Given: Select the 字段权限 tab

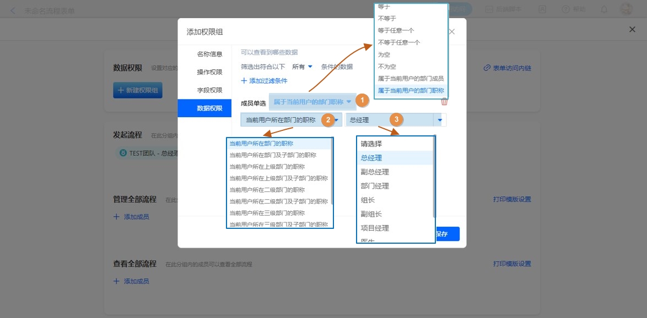Looking at the screenshot, I should coord(209,90).
